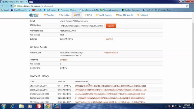194x109 pixels.
Task: Select the IR15 account tab
Action: point(77,15)
